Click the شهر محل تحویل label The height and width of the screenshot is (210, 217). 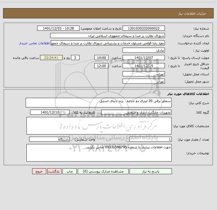click(x=197, y=81)
